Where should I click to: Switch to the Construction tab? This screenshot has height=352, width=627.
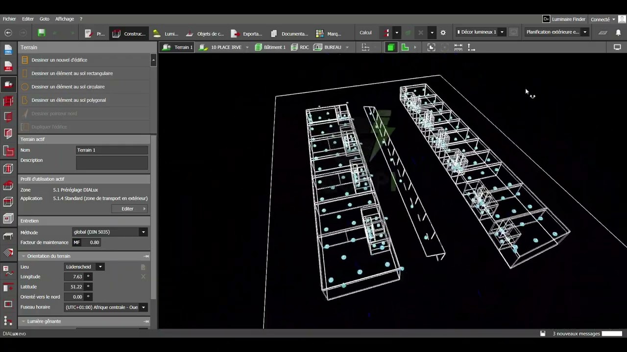pos(129,34)
